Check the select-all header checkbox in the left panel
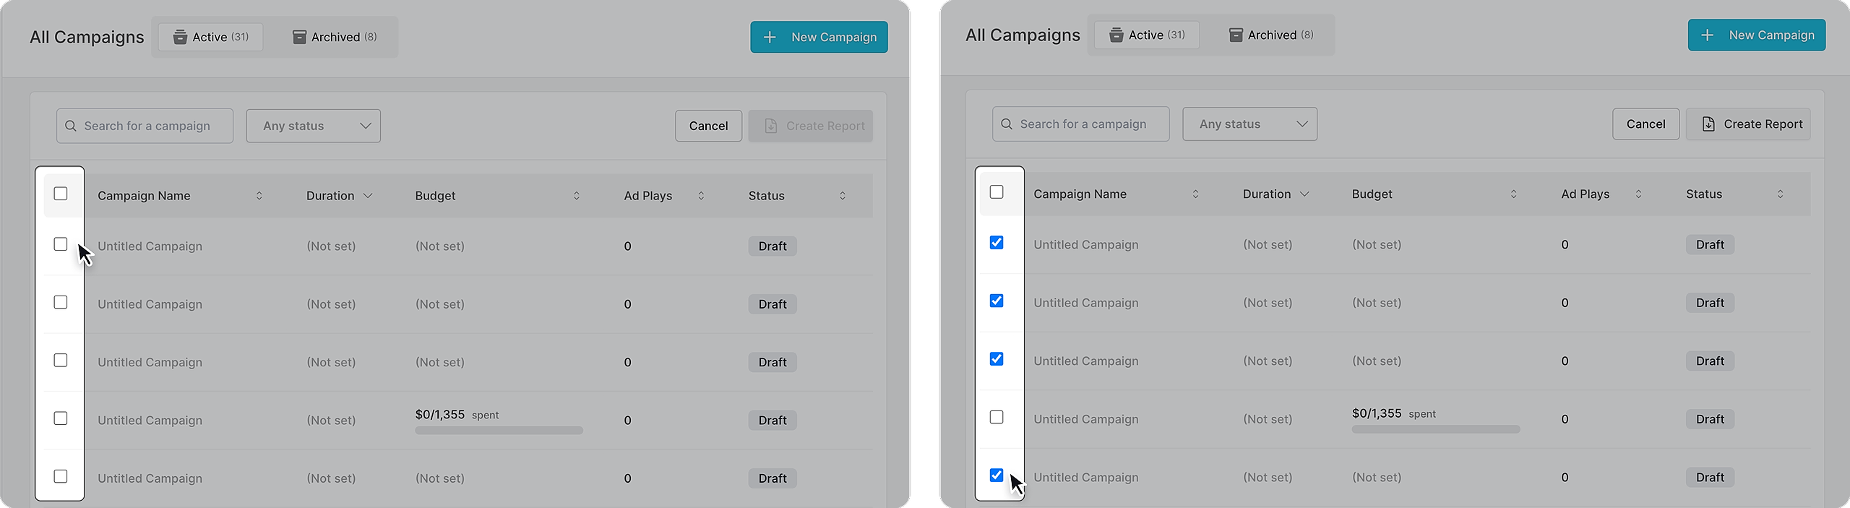The height and width of the screenshot is (508, 1850). (61, 194)
